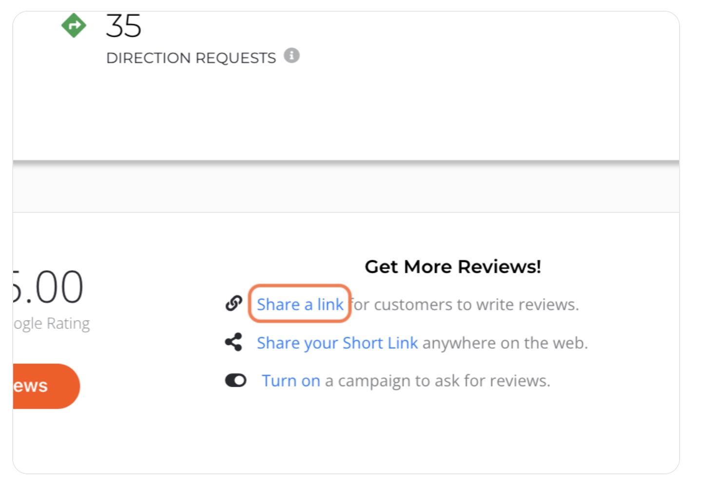Click the share nodes icon
This screenshot has height=487, width=701.
pos(234,342)
